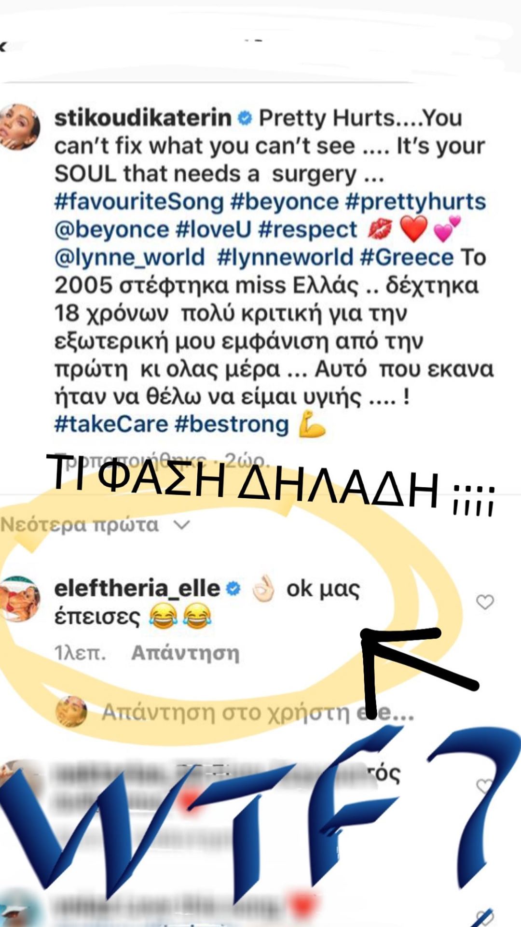Open the eleftheria_elle username

137,589
